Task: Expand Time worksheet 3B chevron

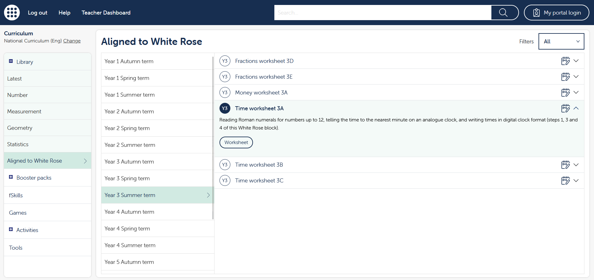Action: pos(576,164)
